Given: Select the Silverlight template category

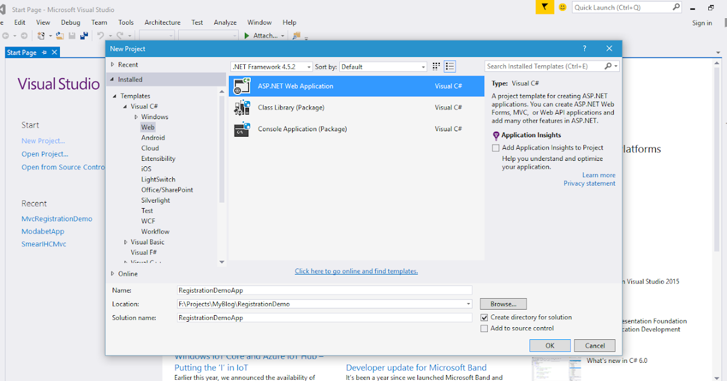Looking at the screenshot, I should click(156, 200).
